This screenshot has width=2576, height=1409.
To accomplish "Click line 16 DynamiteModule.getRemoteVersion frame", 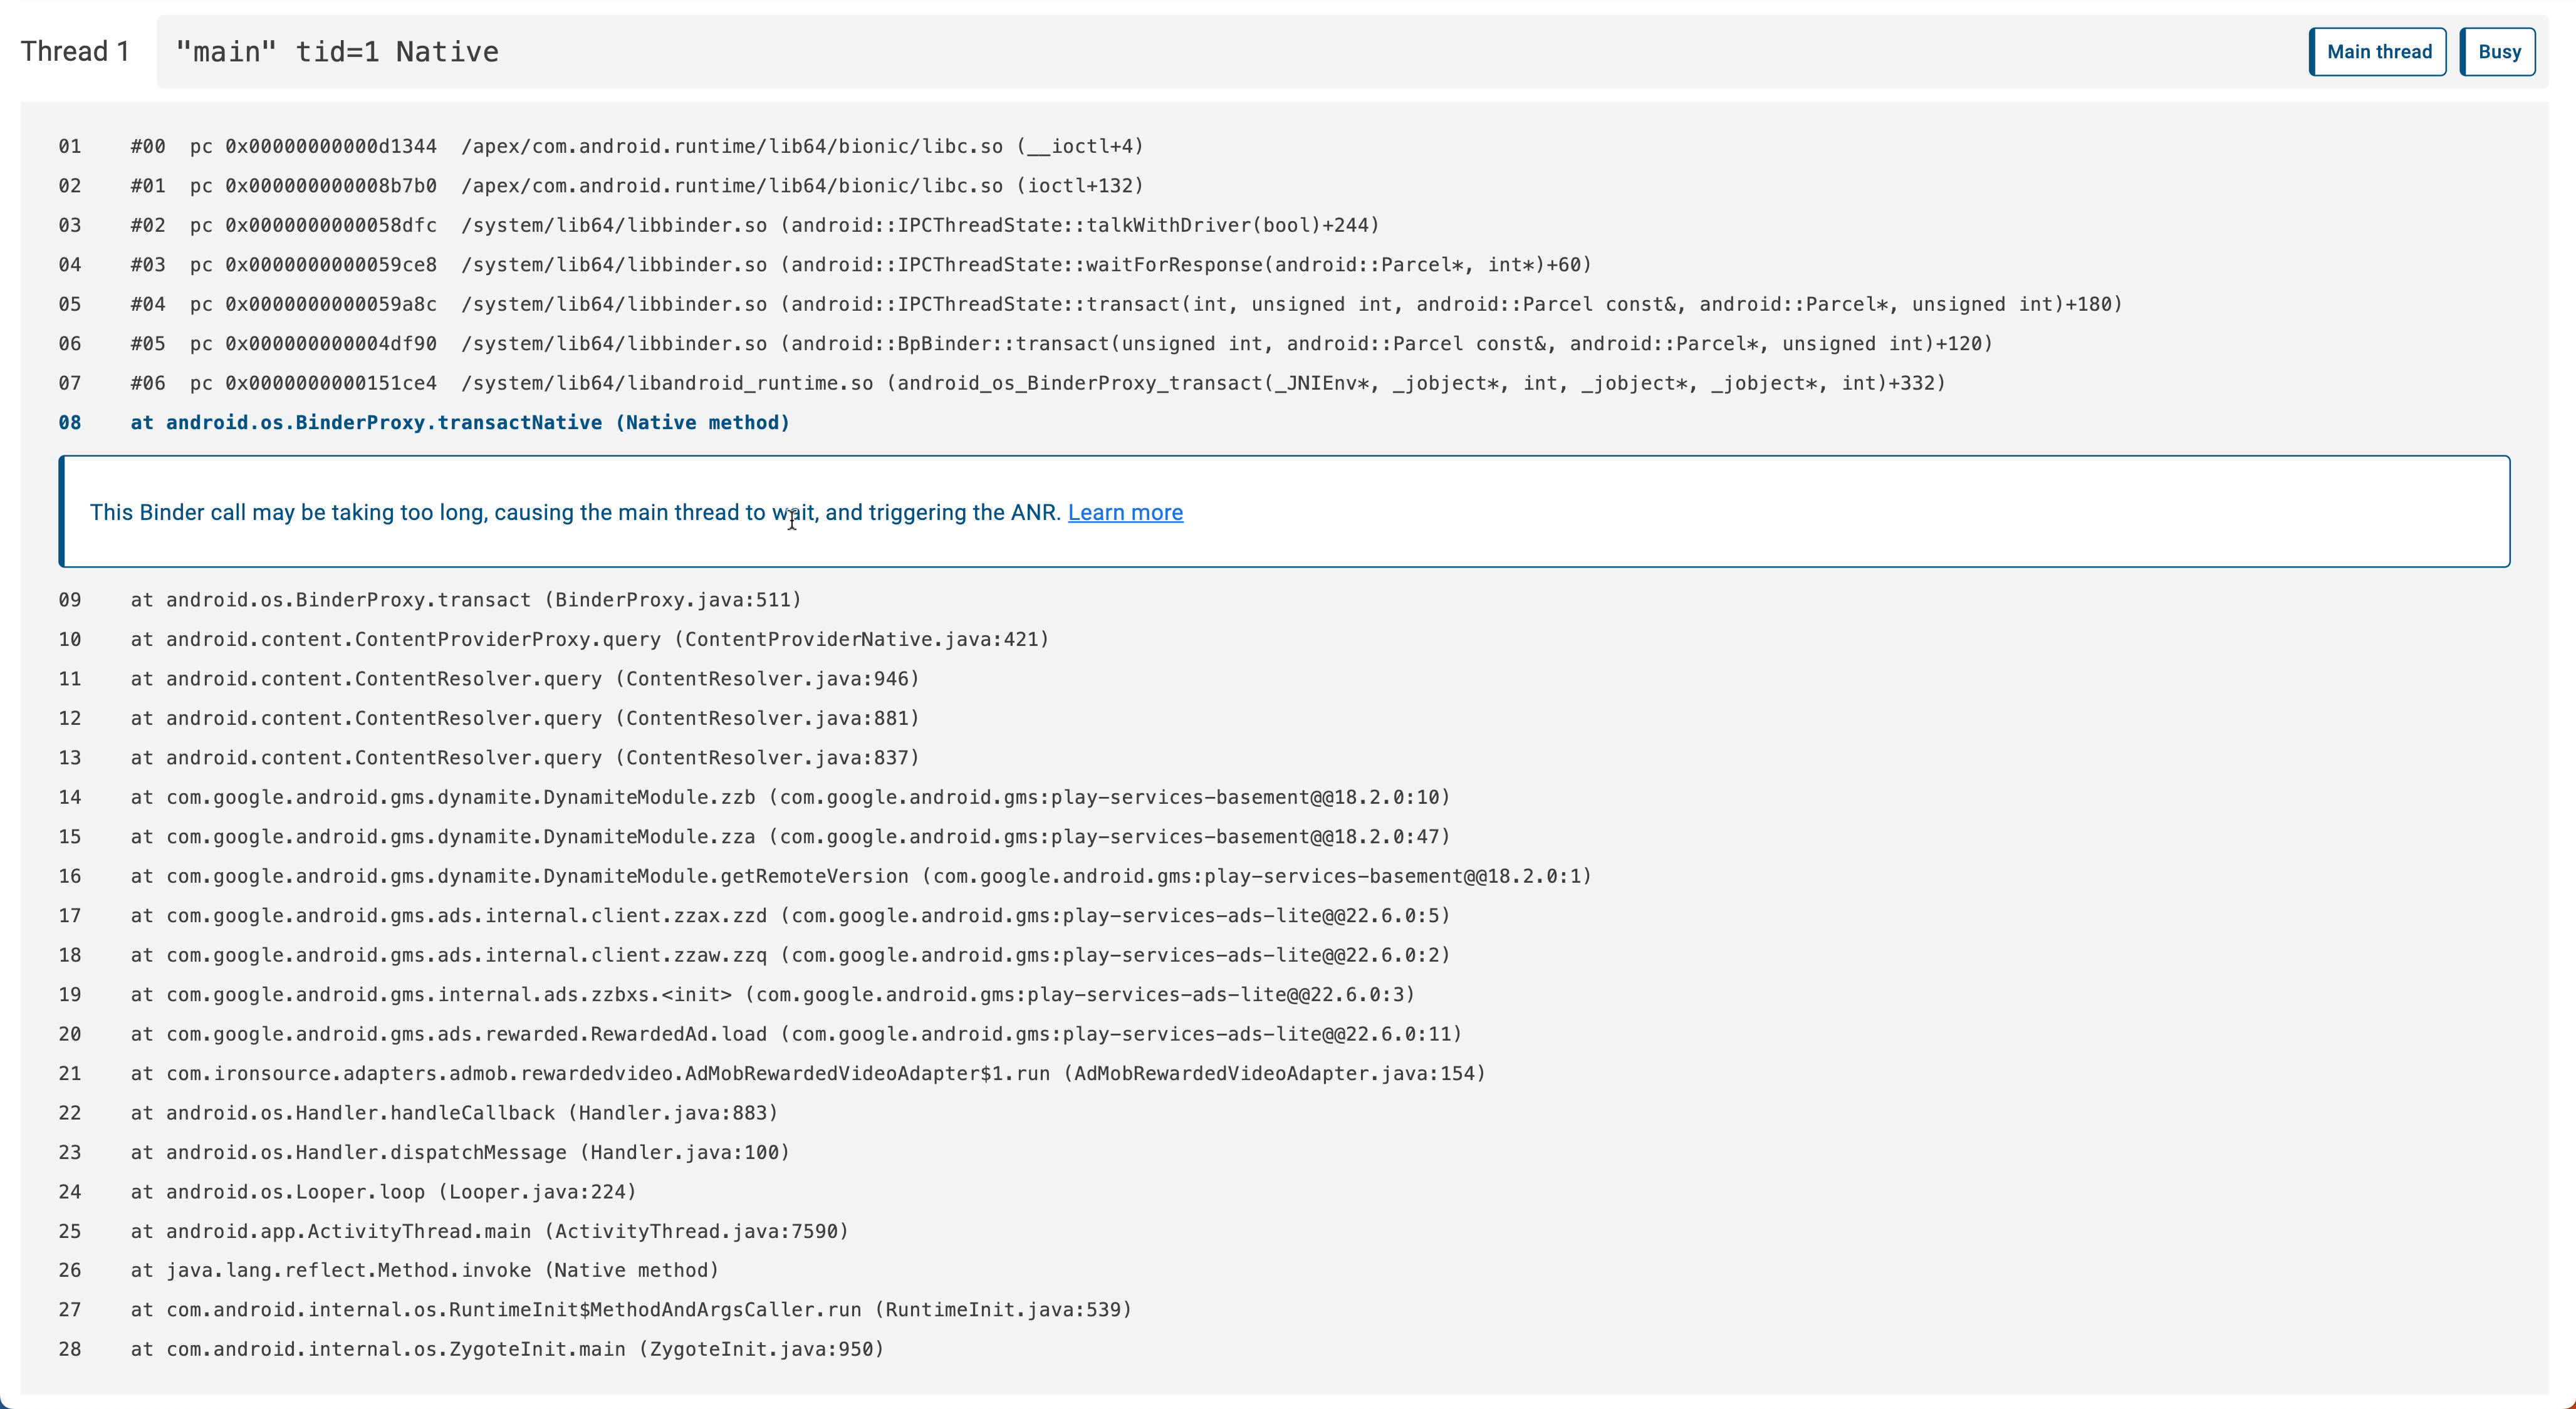I will pyautogui.click(x=860, y=876).
